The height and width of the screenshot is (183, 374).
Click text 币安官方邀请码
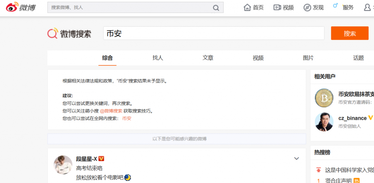[355, 102]
